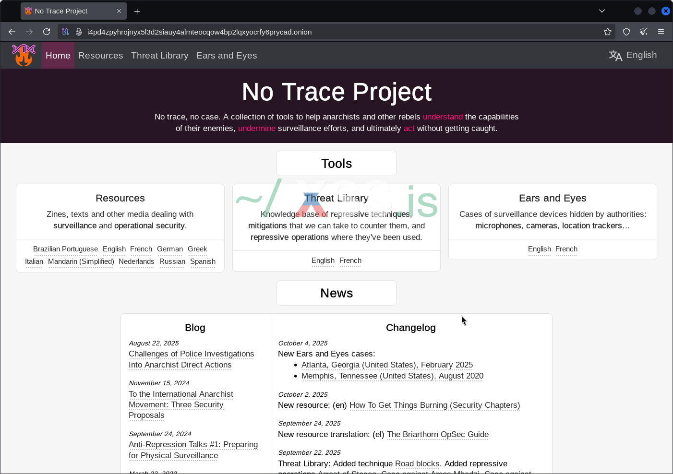
Task: Open the browser hamburger menu
Action: (661, 32)
